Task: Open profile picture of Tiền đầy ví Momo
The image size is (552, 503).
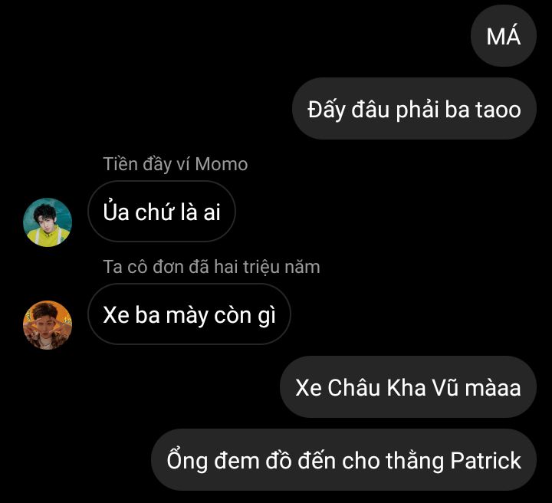Action: click(x=48, y=222)
